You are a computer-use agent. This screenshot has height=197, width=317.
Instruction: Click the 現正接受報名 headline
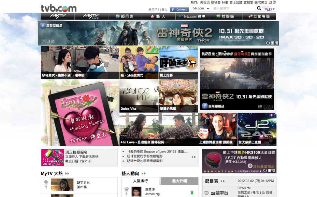(77, 152)
